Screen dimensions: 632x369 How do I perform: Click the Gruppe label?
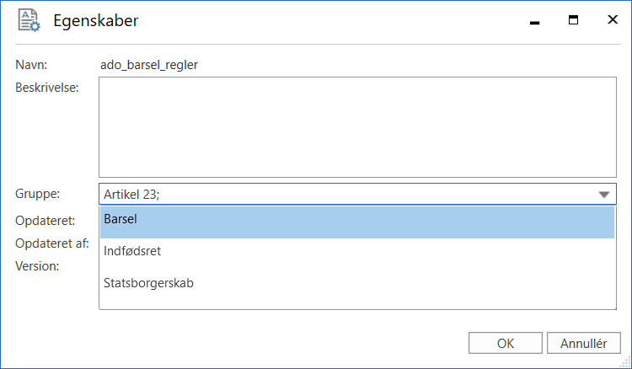tap(38, 195)
